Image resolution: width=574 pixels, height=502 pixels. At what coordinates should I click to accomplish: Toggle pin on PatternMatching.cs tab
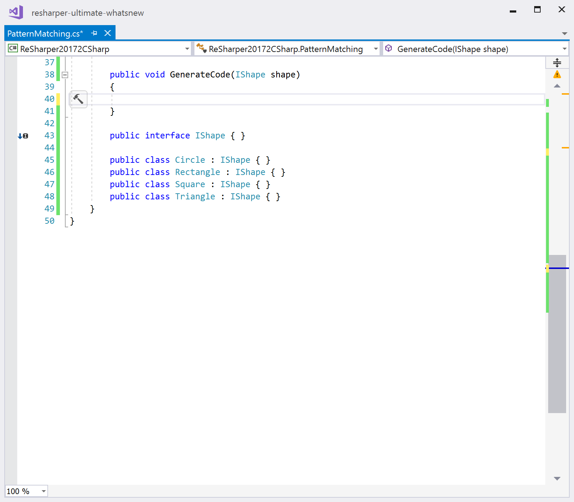point(94,33)
